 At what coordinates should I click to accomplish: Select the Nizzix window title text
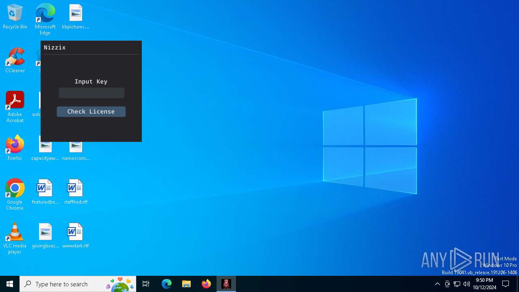click(55, 47)
